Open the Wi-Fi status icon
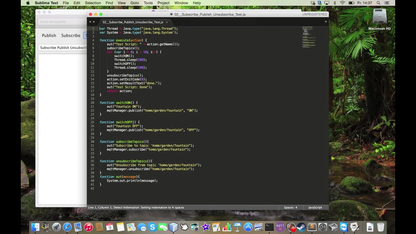Viewport: 416px width, 234px height. pyautogui.click(x=342, y=3)
